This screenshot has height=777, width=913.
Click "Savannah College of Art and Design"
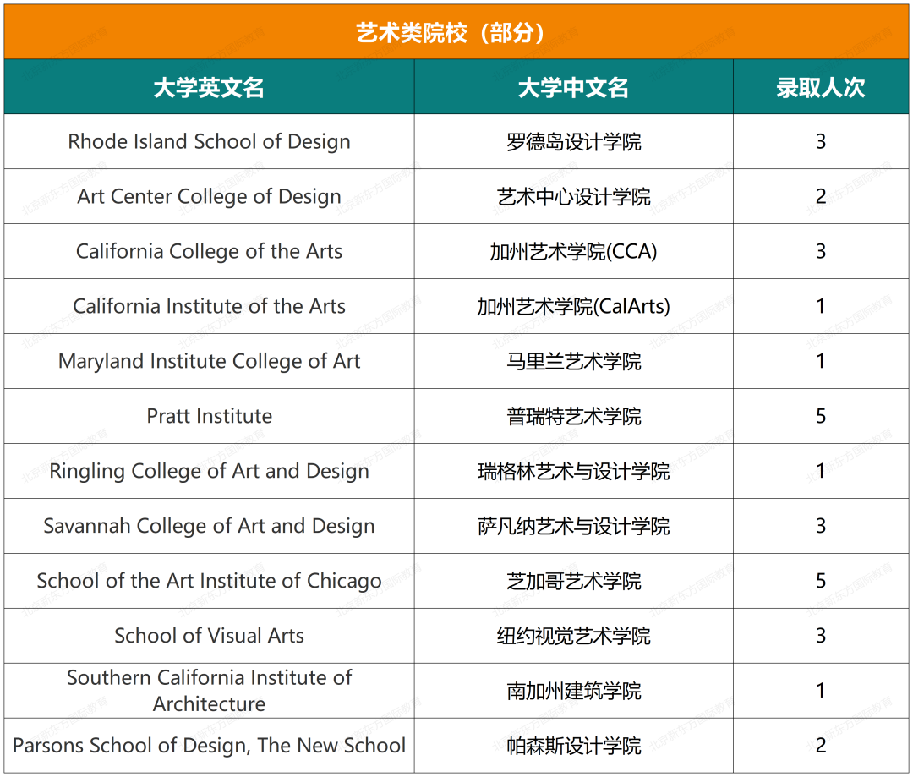(x=209, y=525)
